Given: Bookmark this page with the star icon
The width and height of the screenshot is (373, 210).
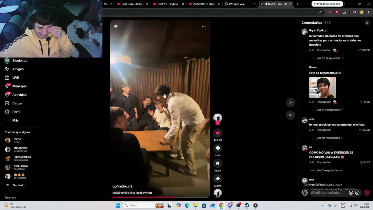Looking at the screenshot, I should coord(320,12).
